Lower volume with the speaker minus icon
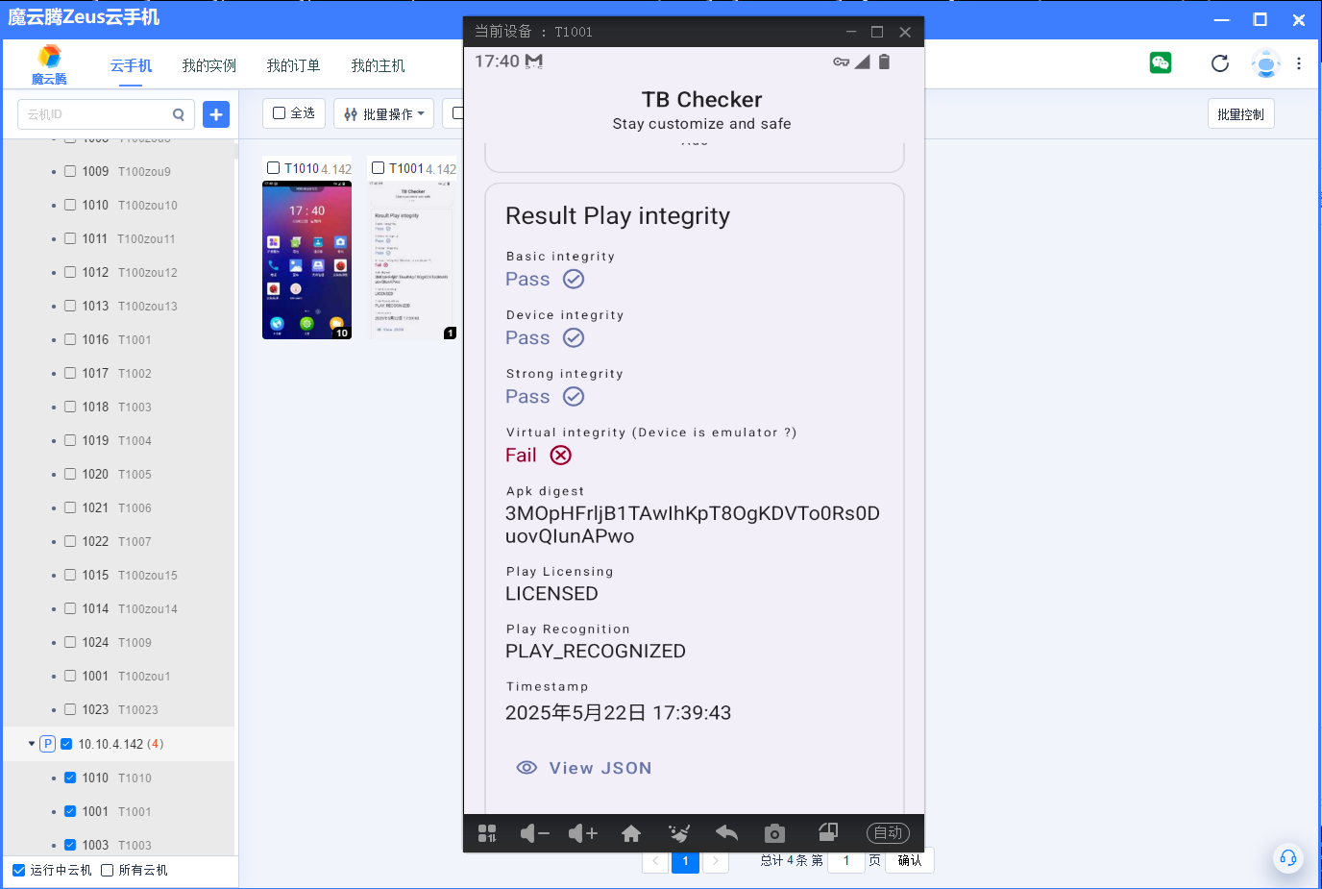This screenshot has width=1322, height=889. [534, 833]
